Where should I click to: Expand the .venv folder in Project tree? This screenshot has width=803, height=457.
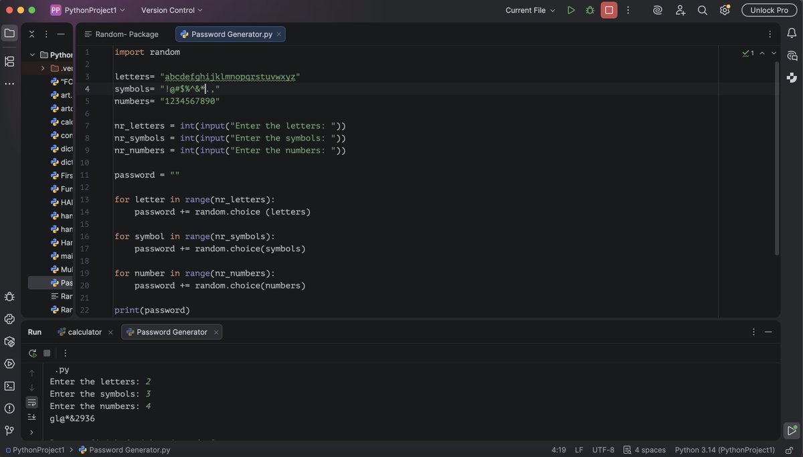tap(43, 68)
